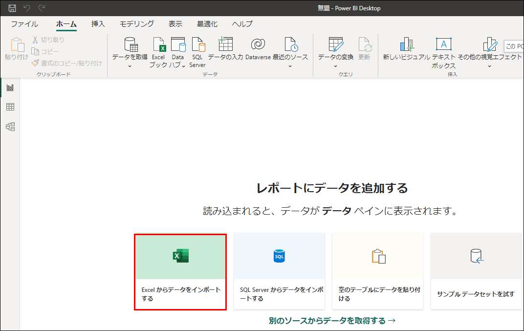Click the Excel ブック icon

(x=159, y=44)
